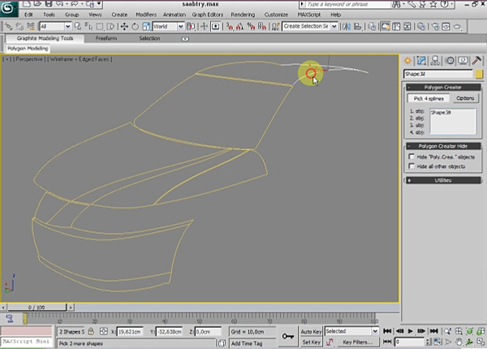Screen dimensions: 487x349
Task: Switch to the Selection ribbon tab
Action: (x=149, y=38)
